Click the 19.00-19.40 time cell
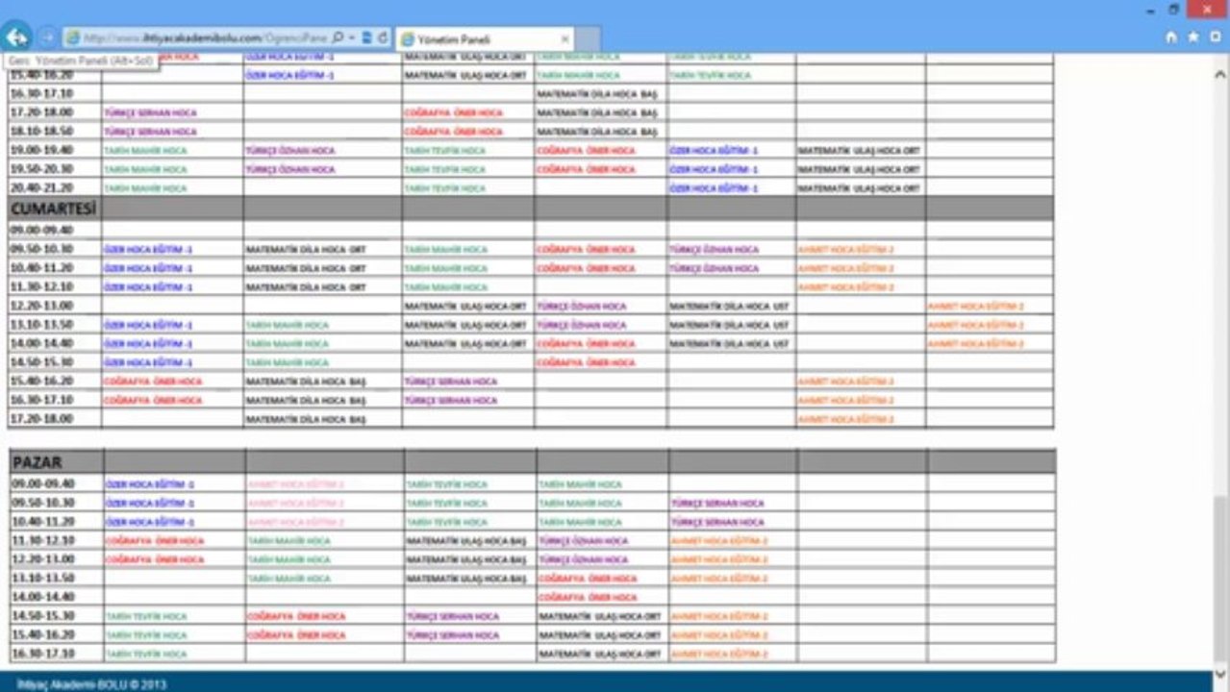 tap(55, 151)
